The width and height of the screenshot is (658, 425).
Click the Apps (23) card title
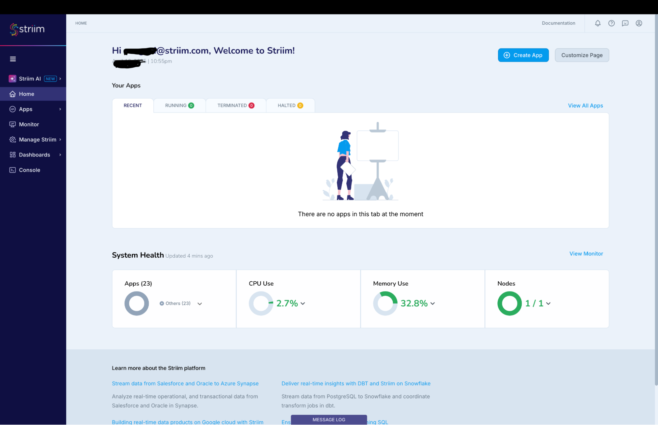click(138, 284)
